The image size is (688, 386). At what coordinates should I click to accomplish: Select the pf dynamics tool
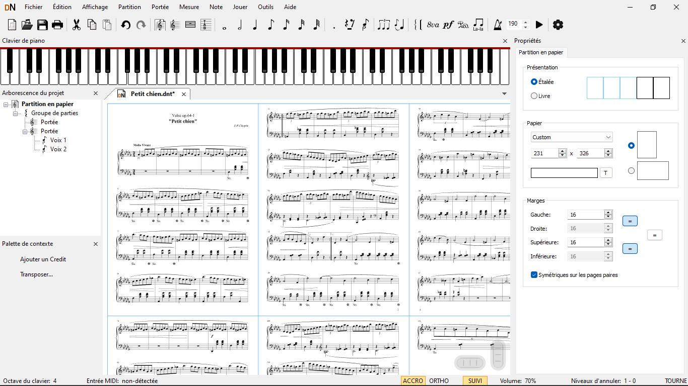[448, 25]
